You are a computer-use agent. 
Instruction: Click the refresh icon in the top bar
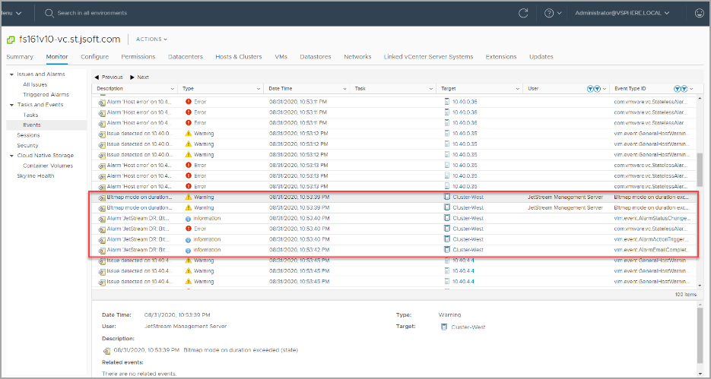point(523,13)
